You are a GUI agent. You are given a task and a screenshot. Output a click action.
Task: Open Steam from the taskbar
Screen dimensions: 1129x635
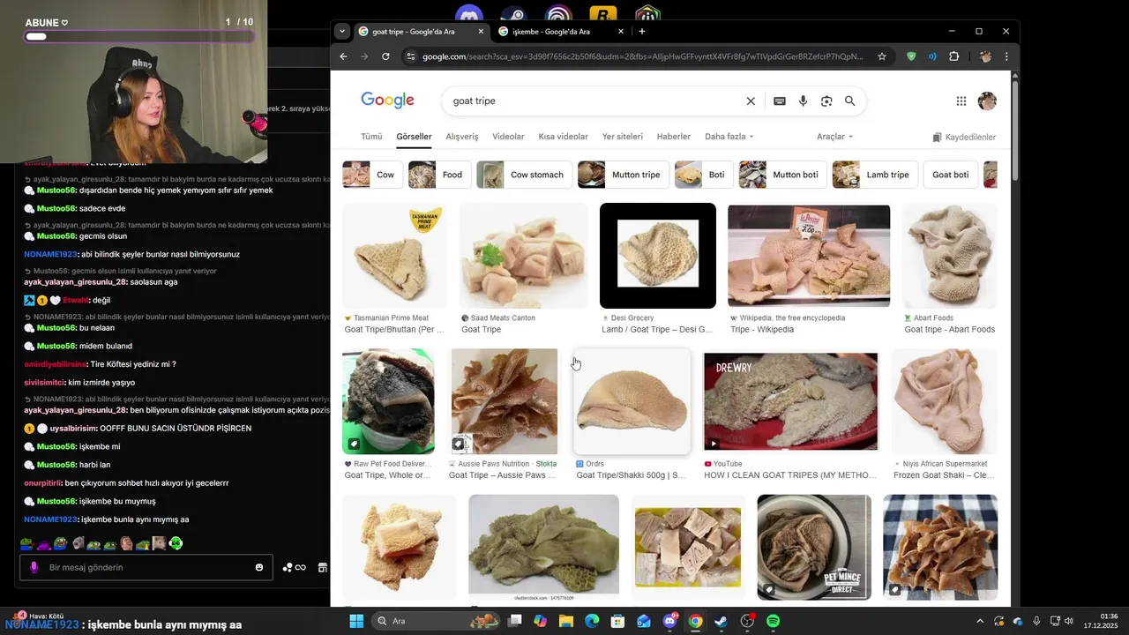coord(721,621)
